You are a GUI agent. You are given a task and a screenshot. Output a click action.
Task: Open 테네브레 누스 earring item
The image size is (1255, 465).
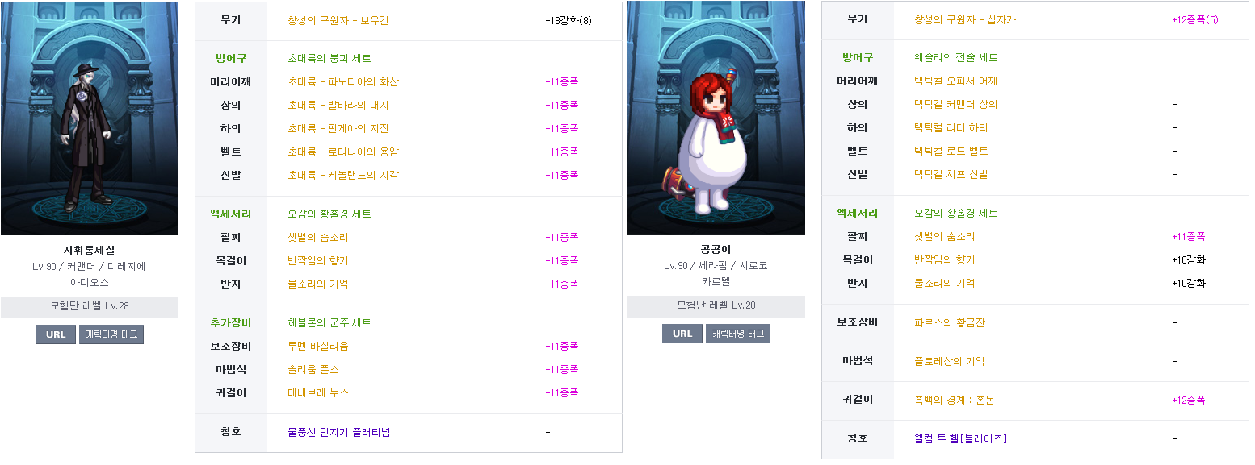318,392
